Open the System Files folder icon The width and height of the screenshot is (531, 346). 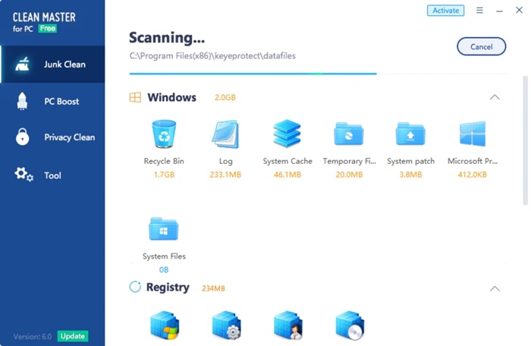click(x=163, y=228)
